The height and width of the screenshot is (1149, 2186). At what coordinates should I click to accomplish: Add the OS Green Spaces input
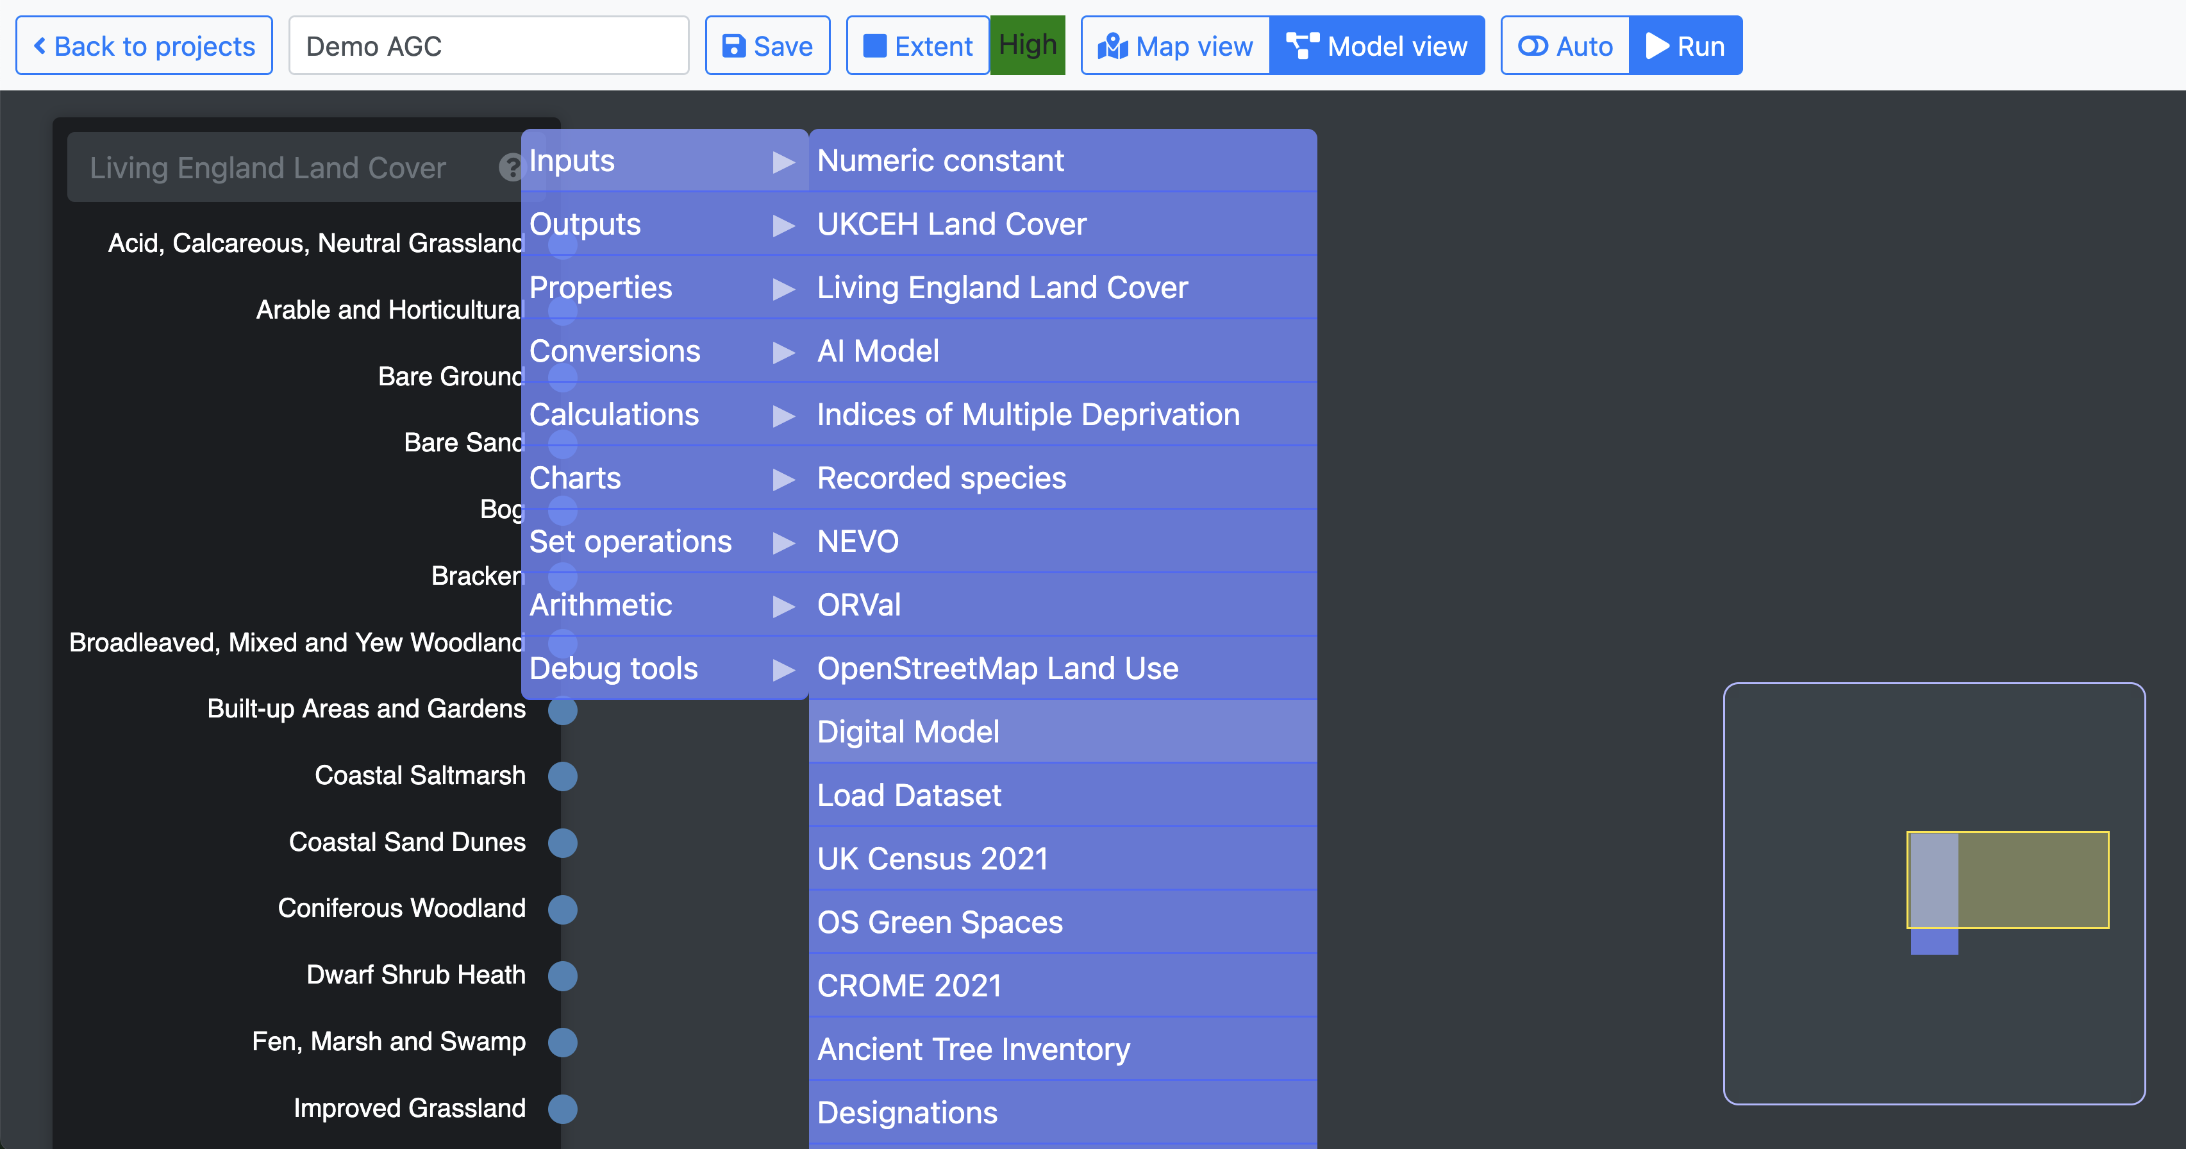[939, 923]
